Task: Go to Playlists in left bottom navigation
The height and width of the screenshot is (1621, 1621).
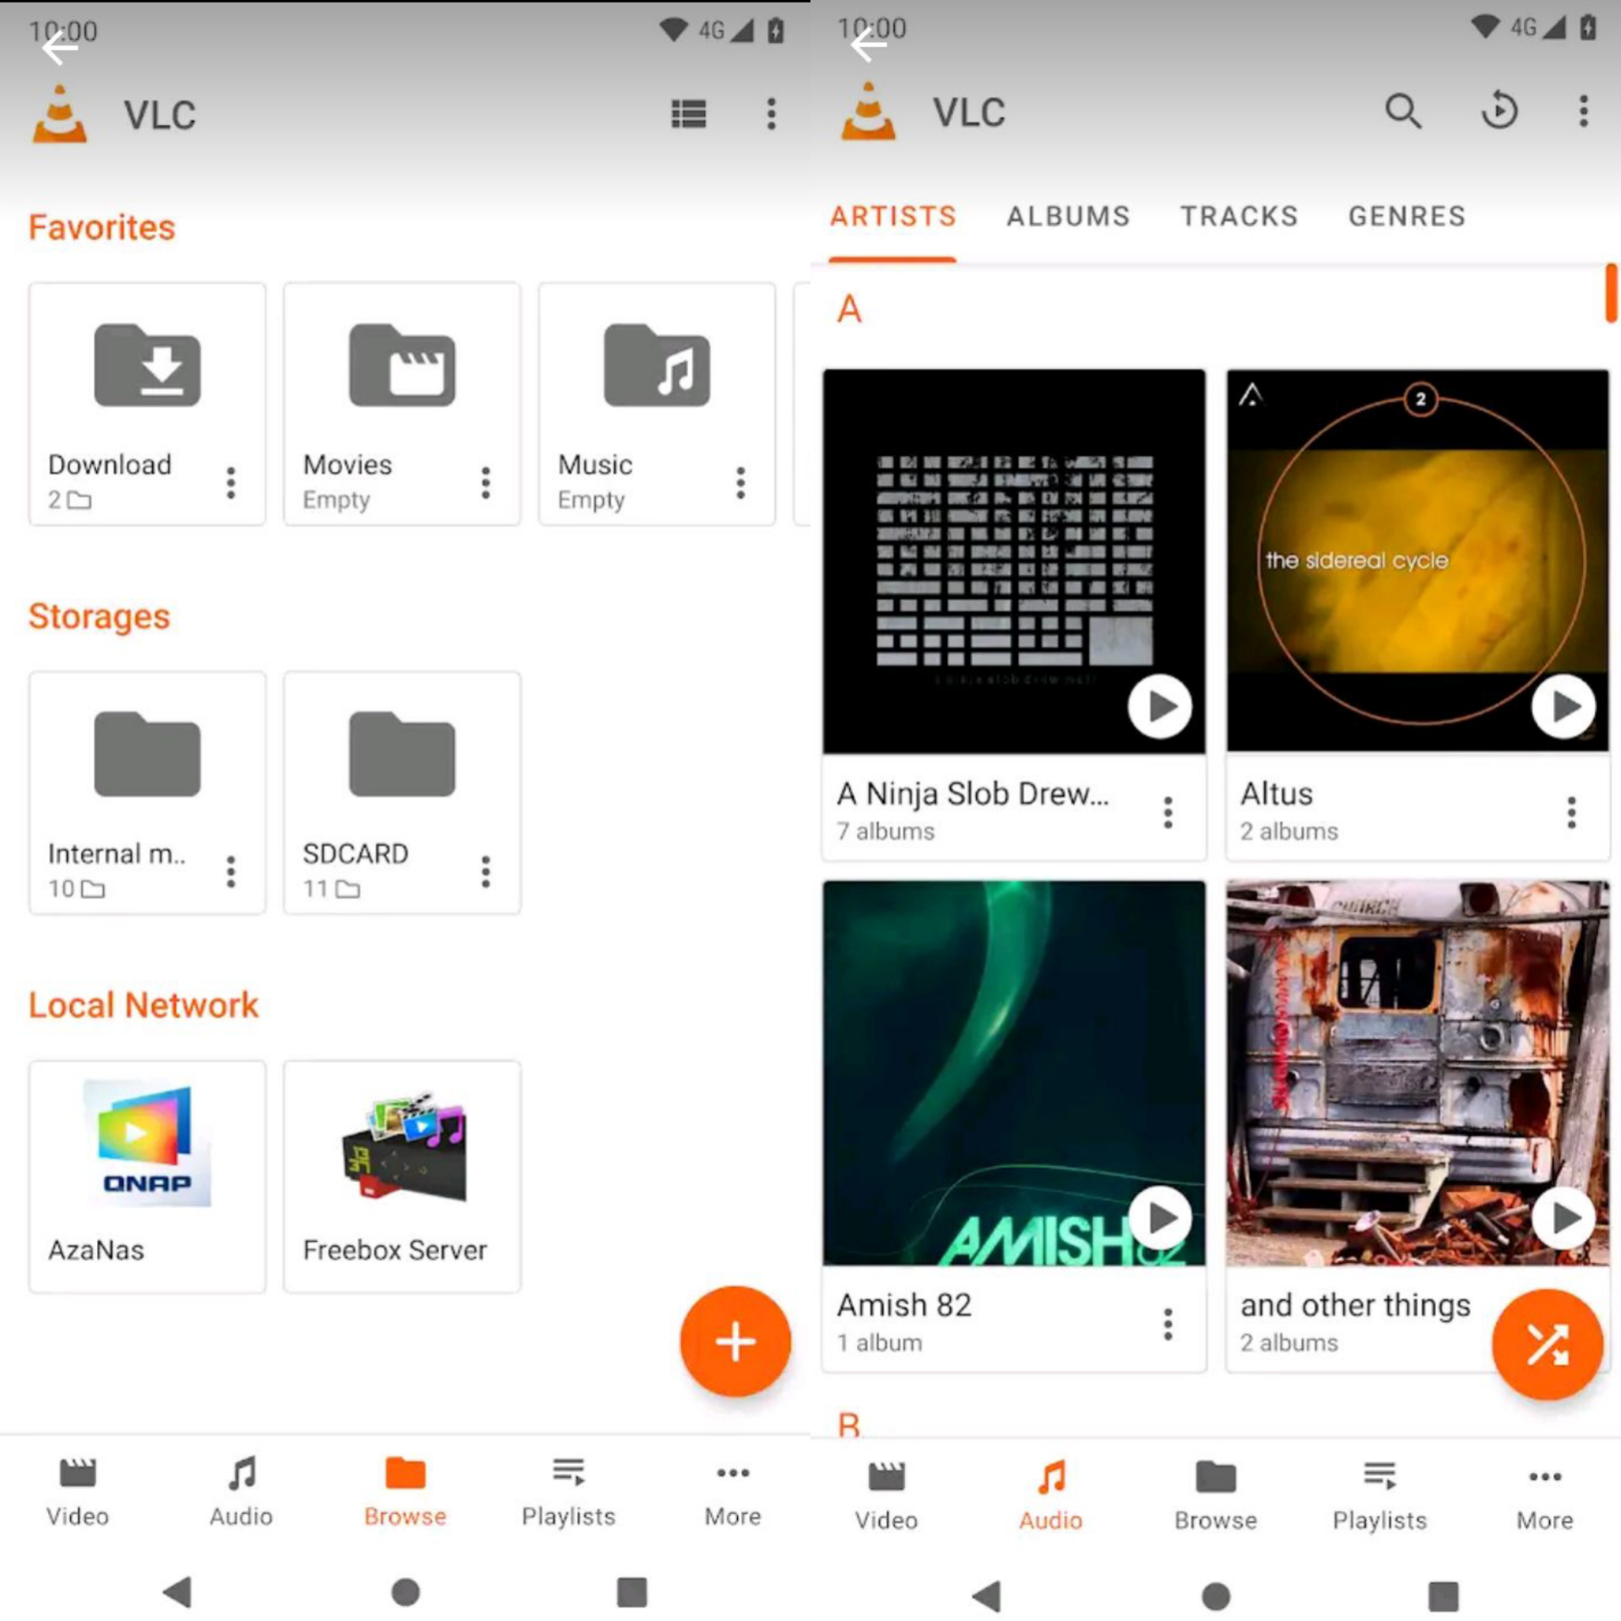Action: (x=568, y=1491)
